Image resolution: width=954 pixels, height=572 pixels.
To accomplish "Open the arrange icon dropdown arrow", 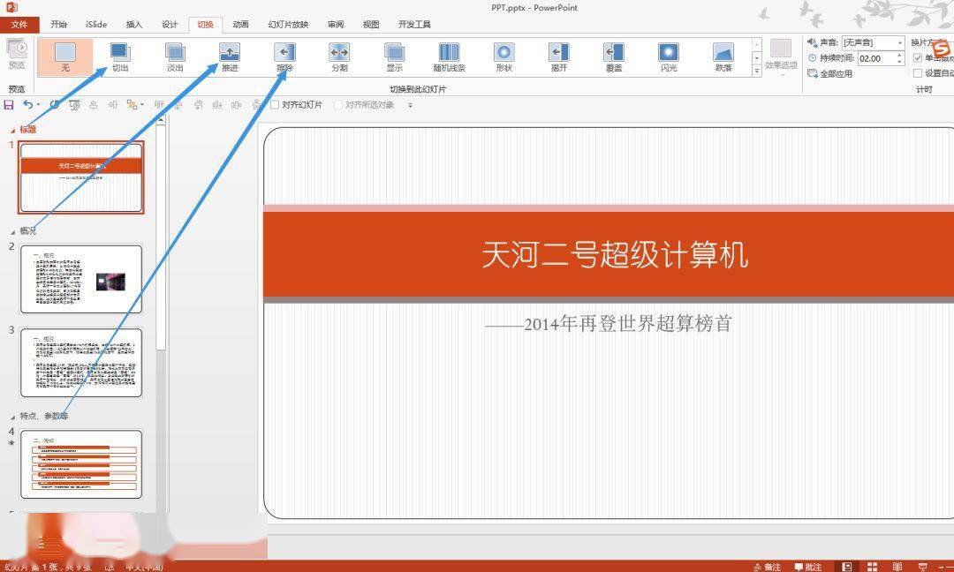I will (141, 104).
